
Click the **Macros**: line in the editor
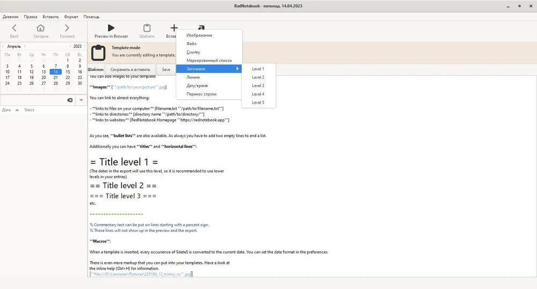click(100, 241)
